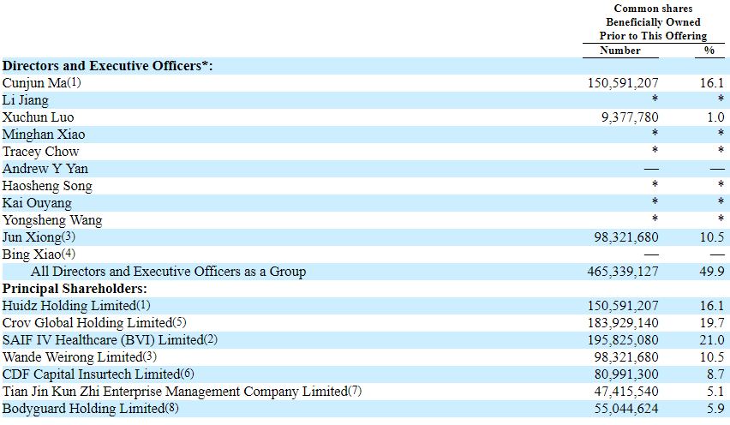Screen dimensions: 730x425
Task: Click the 'Principal Shareholders:' heading
Action: coord(75,289)
